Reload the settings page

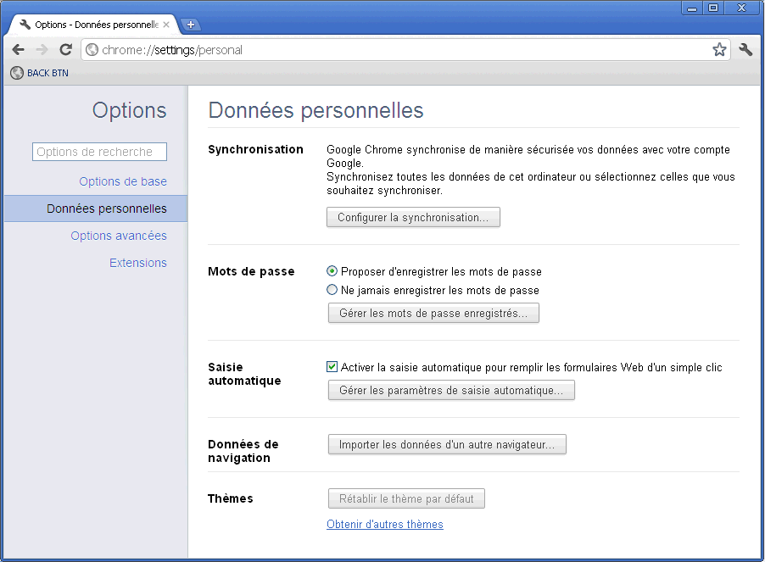tap(65, 49)
